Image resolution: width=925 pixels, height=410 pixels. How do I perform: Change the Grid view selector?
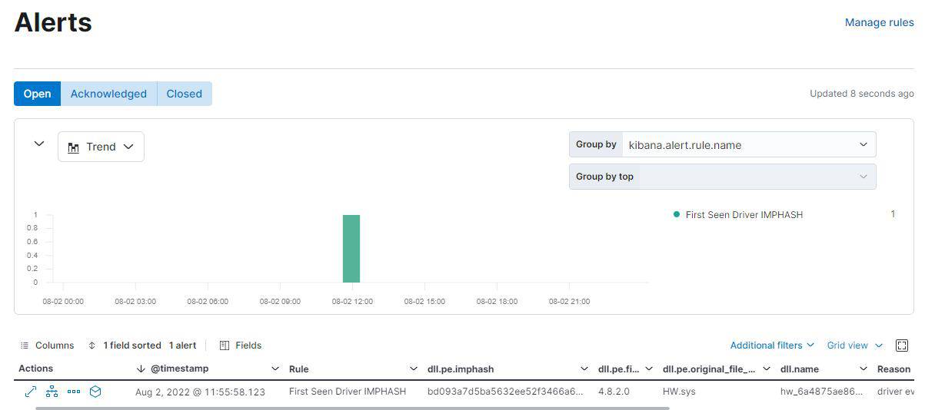(854, 346)
